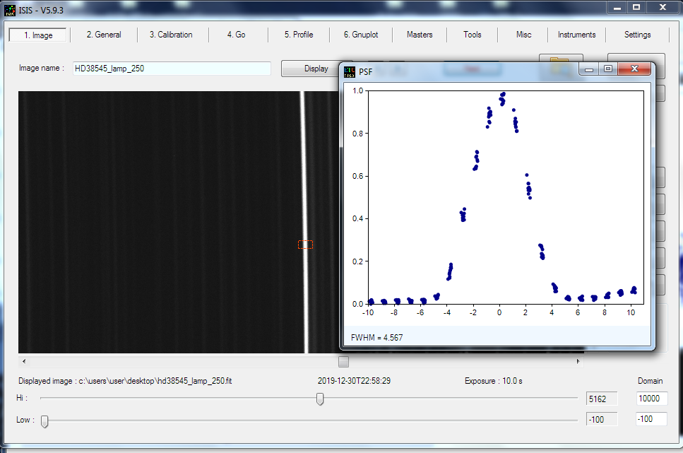Click the Domain upper field showing 10000
Screen dimensions: 683x453
coord(651,399)
